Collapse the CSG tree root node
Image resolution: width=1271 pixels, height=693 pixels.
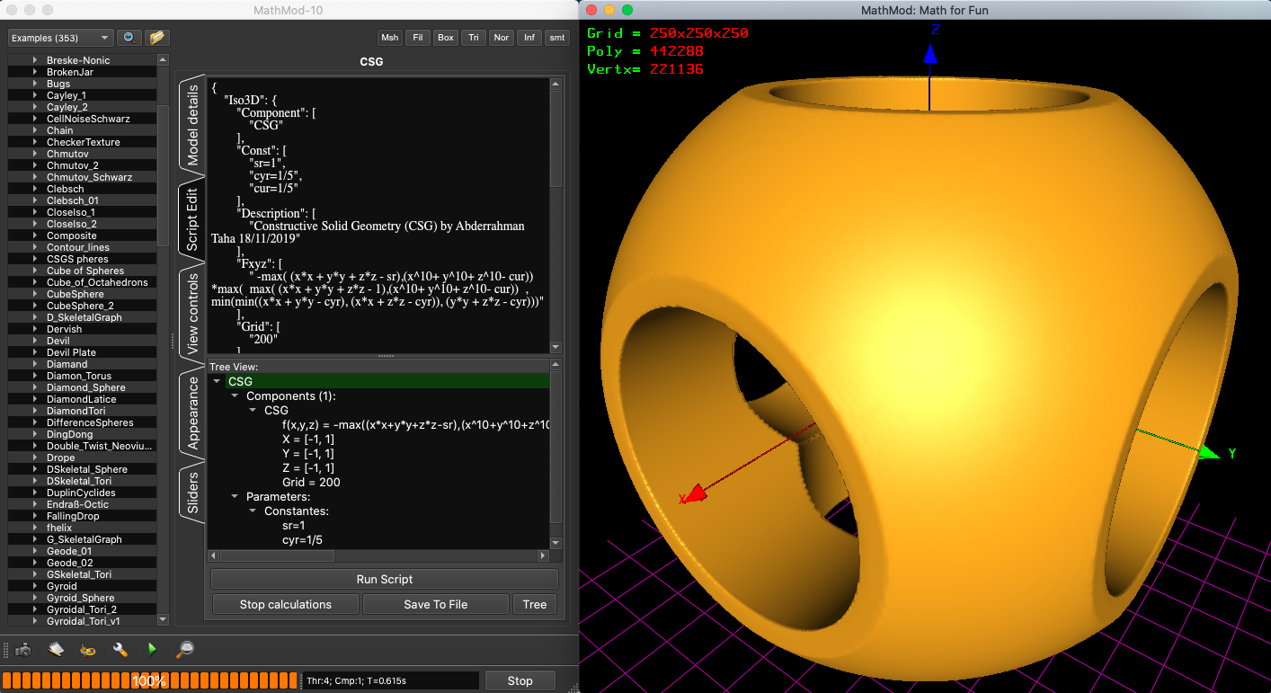coord(216,381)
